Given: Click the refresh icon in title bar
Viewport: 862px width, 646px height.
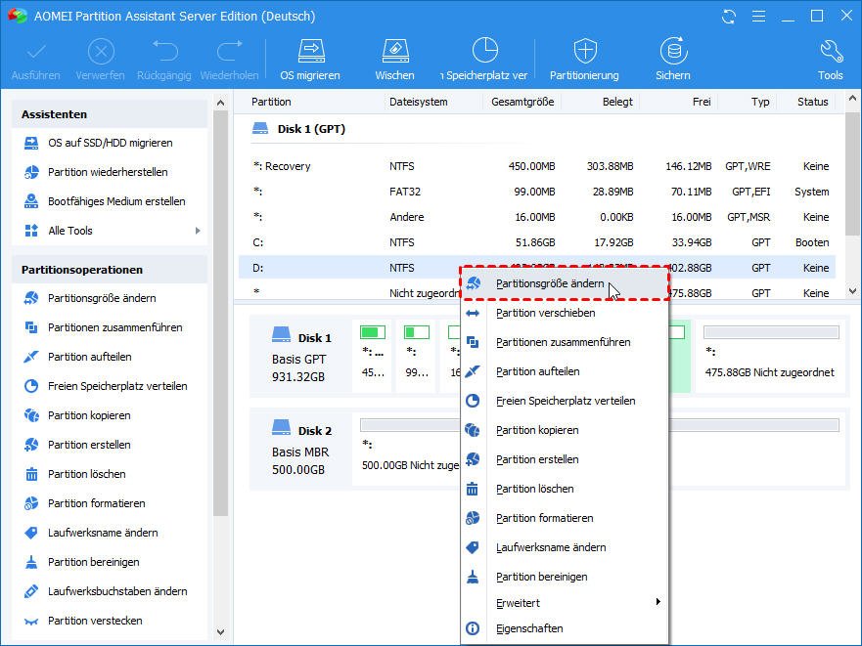Looking at the screenshot, I should (729, 17).
